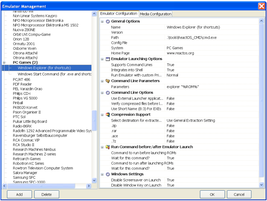
Task: Select Retroarch Games in the tree
Action: pyautogui.click(x=27, y=159)
